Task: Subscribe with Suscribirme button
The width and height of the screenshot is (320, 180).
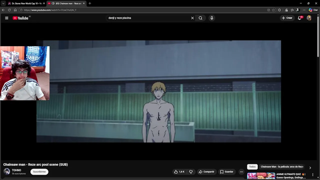Action: pos(39,172)
